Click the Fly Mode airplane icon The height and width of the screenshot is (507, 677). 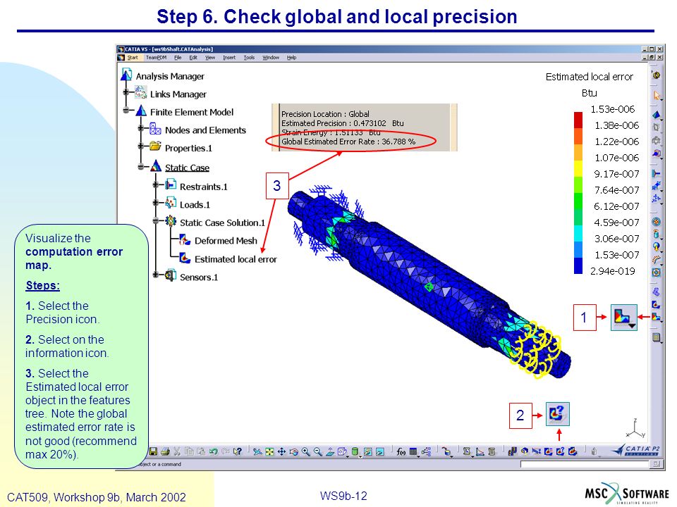point(257,451)
